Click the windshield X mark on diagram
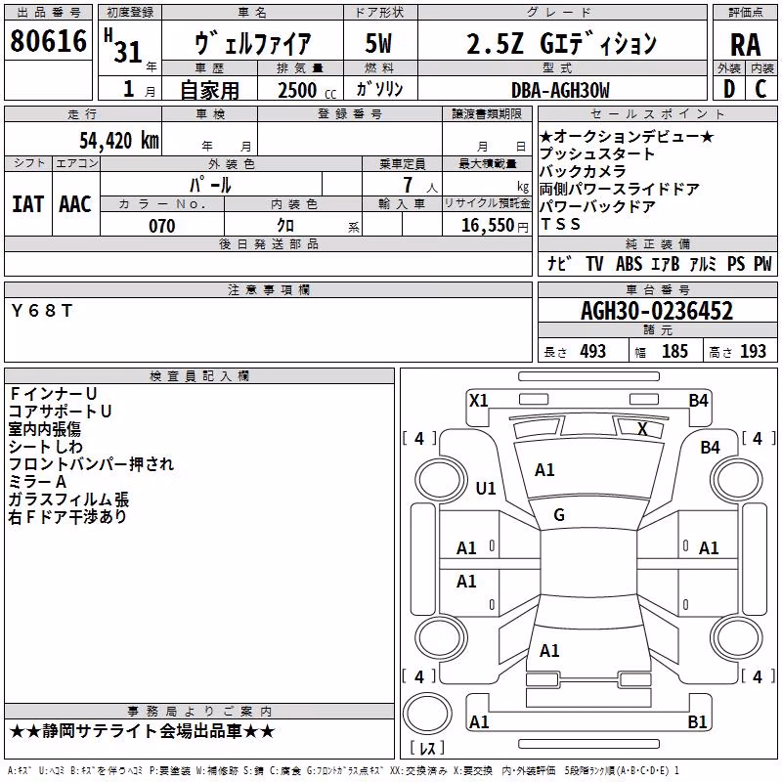 click(x=642, y=428)
